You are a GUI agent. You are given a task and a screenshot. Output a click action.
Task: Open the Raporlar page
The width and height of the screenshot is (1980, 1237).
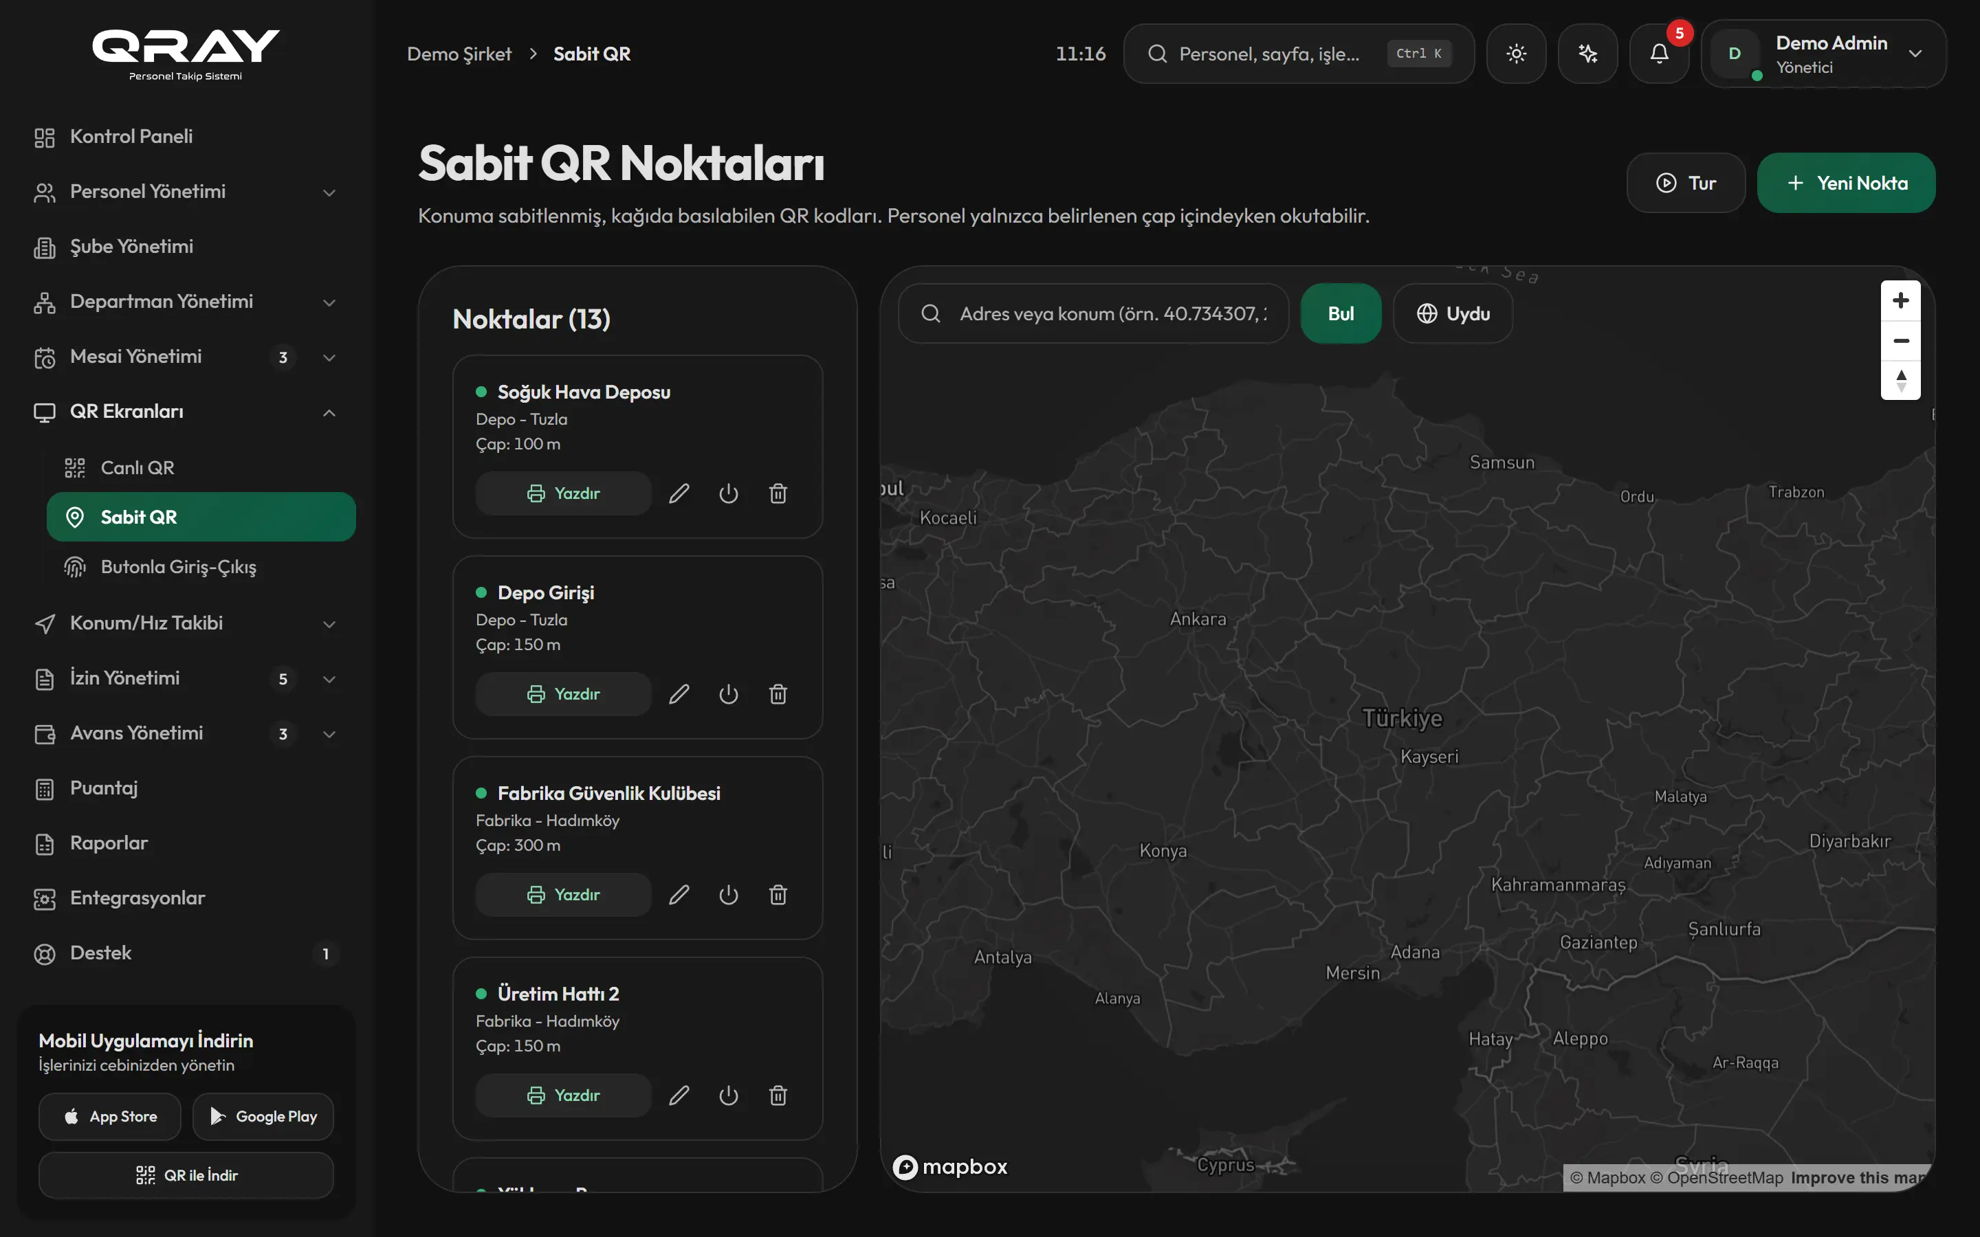[186, 843]
